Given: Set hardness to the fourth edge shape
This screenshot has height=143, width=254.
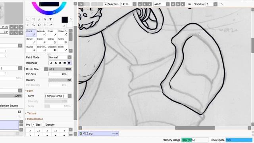Looking at the screenshot, I should 65,63.
